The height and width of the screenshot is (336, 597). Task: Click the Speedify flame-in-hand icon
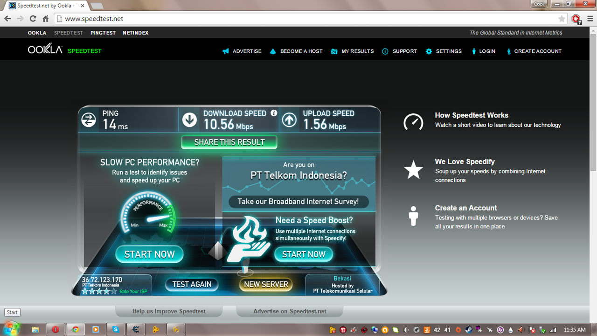[x=248, y=238]
